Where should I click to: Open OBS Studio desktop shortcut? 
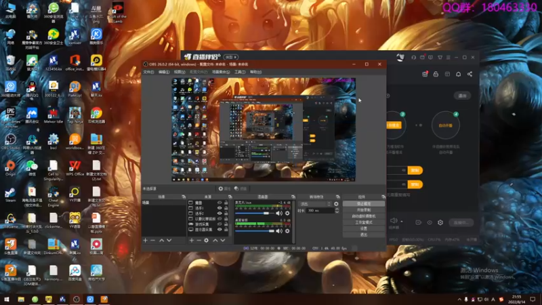click(x=10, y=142)
